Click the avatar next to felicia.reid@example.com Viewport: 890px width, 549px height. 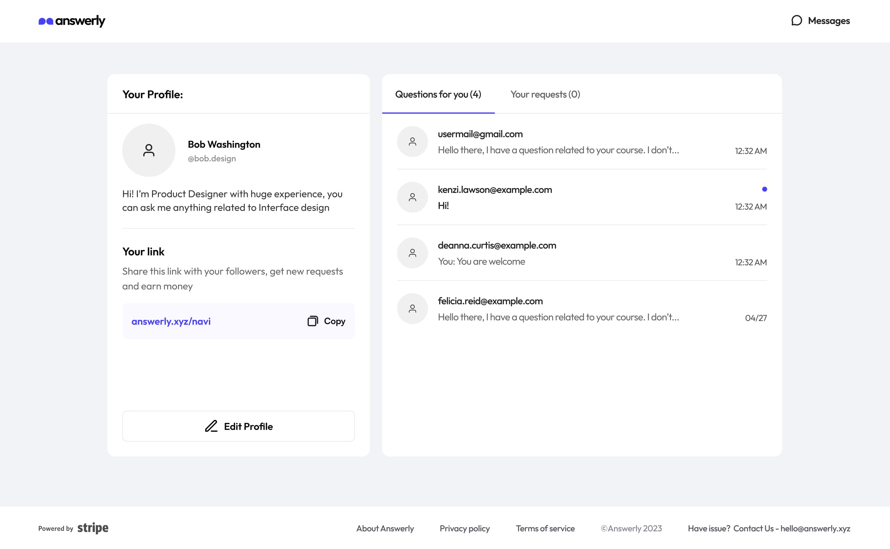point(413,309)
